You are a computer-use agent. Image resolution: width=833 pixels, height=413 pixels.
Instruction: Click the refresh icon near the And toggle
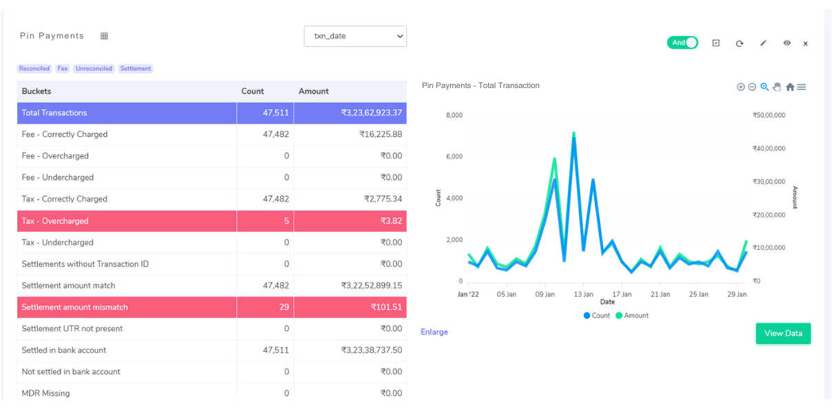point(739,43)
